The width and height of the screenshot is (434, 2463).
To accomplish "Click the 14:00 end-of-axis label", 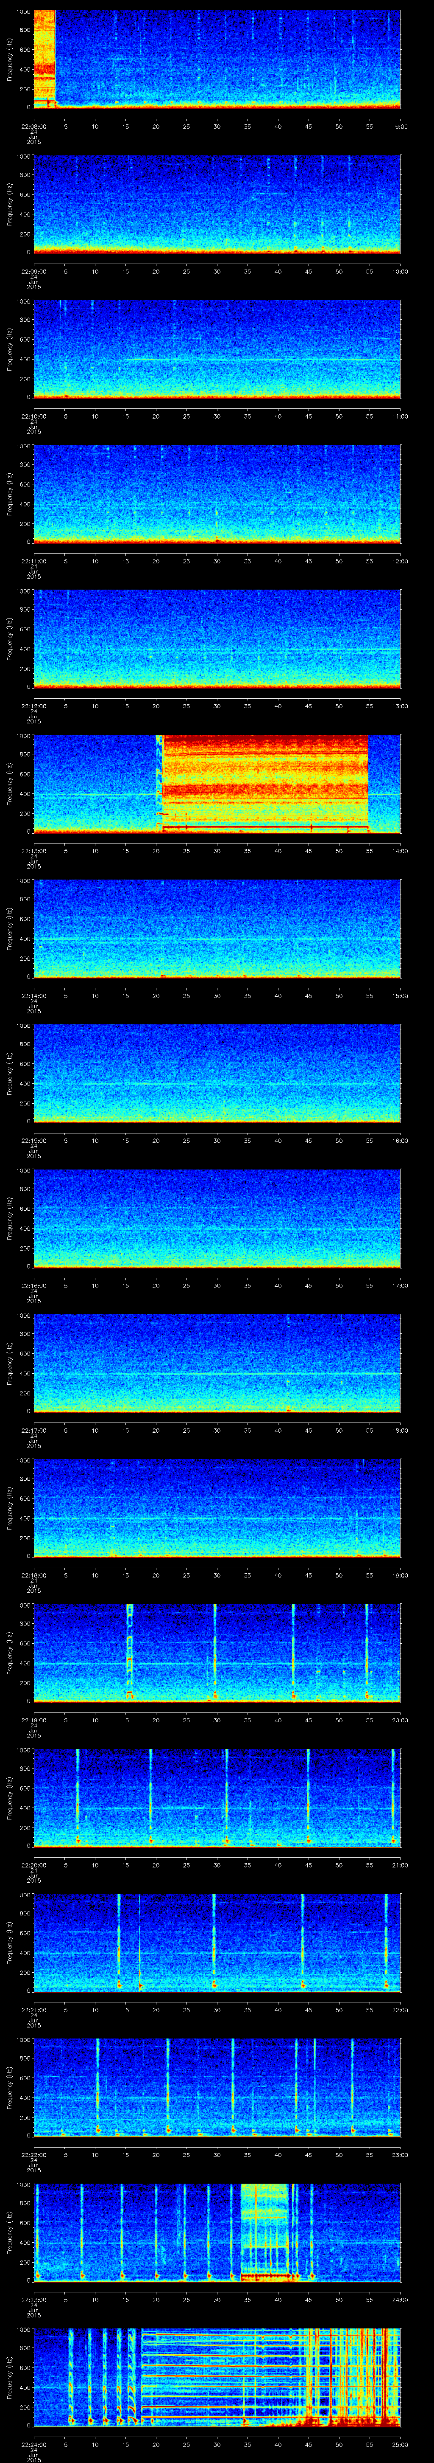I will [x=401, y=851].
